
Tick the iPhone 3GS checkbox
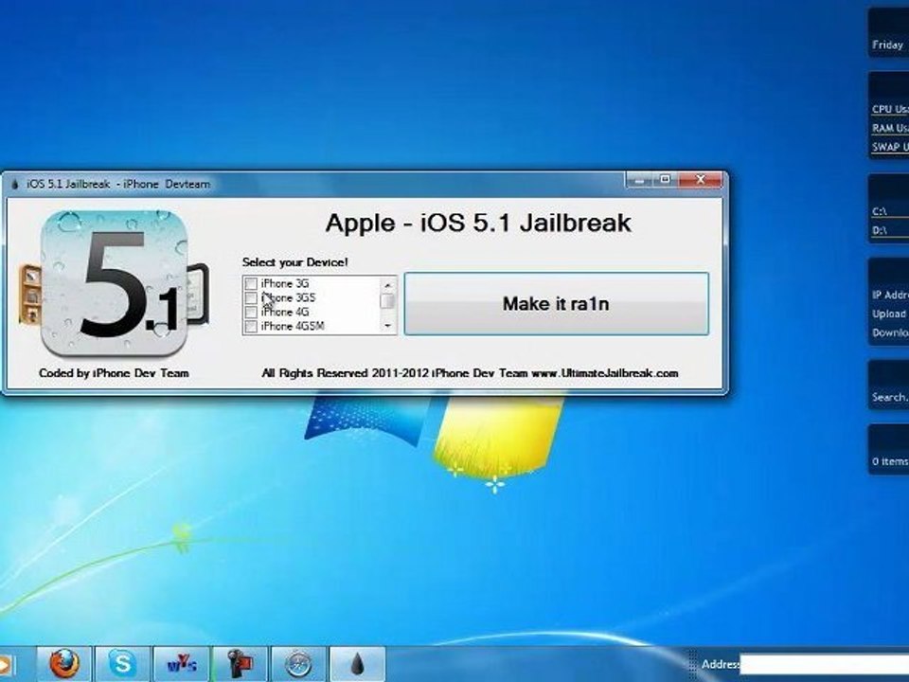pos(251,298)
